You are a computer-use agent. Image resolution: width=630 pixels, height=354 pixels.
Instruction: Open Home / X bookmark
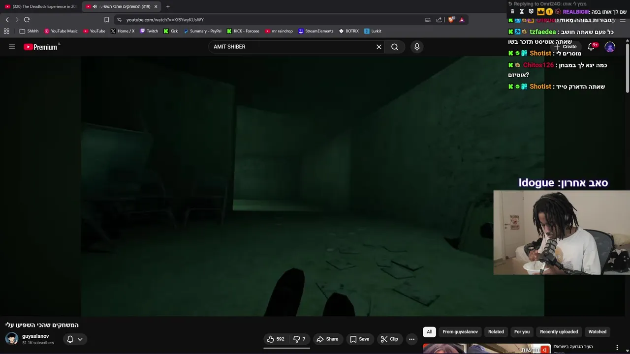tap(123, 31)
